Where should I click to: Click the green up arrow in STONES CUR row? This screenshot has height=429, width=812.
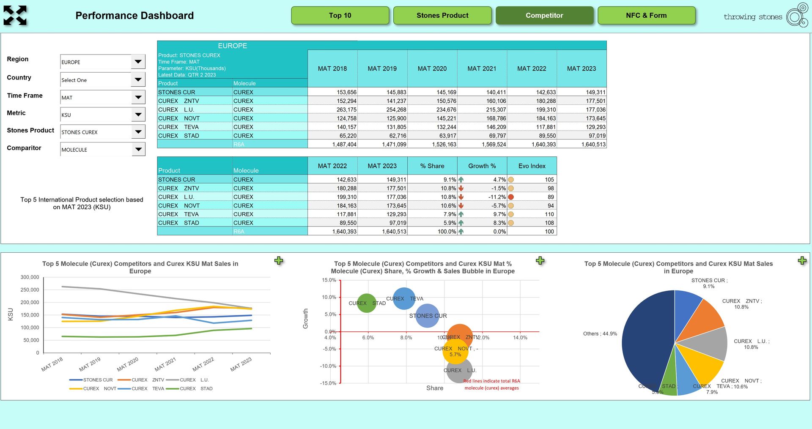[461, 180]
